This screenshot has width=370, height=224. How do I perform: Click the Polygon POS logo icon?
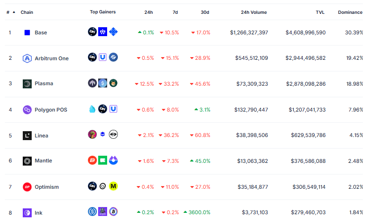coord(27,110)
